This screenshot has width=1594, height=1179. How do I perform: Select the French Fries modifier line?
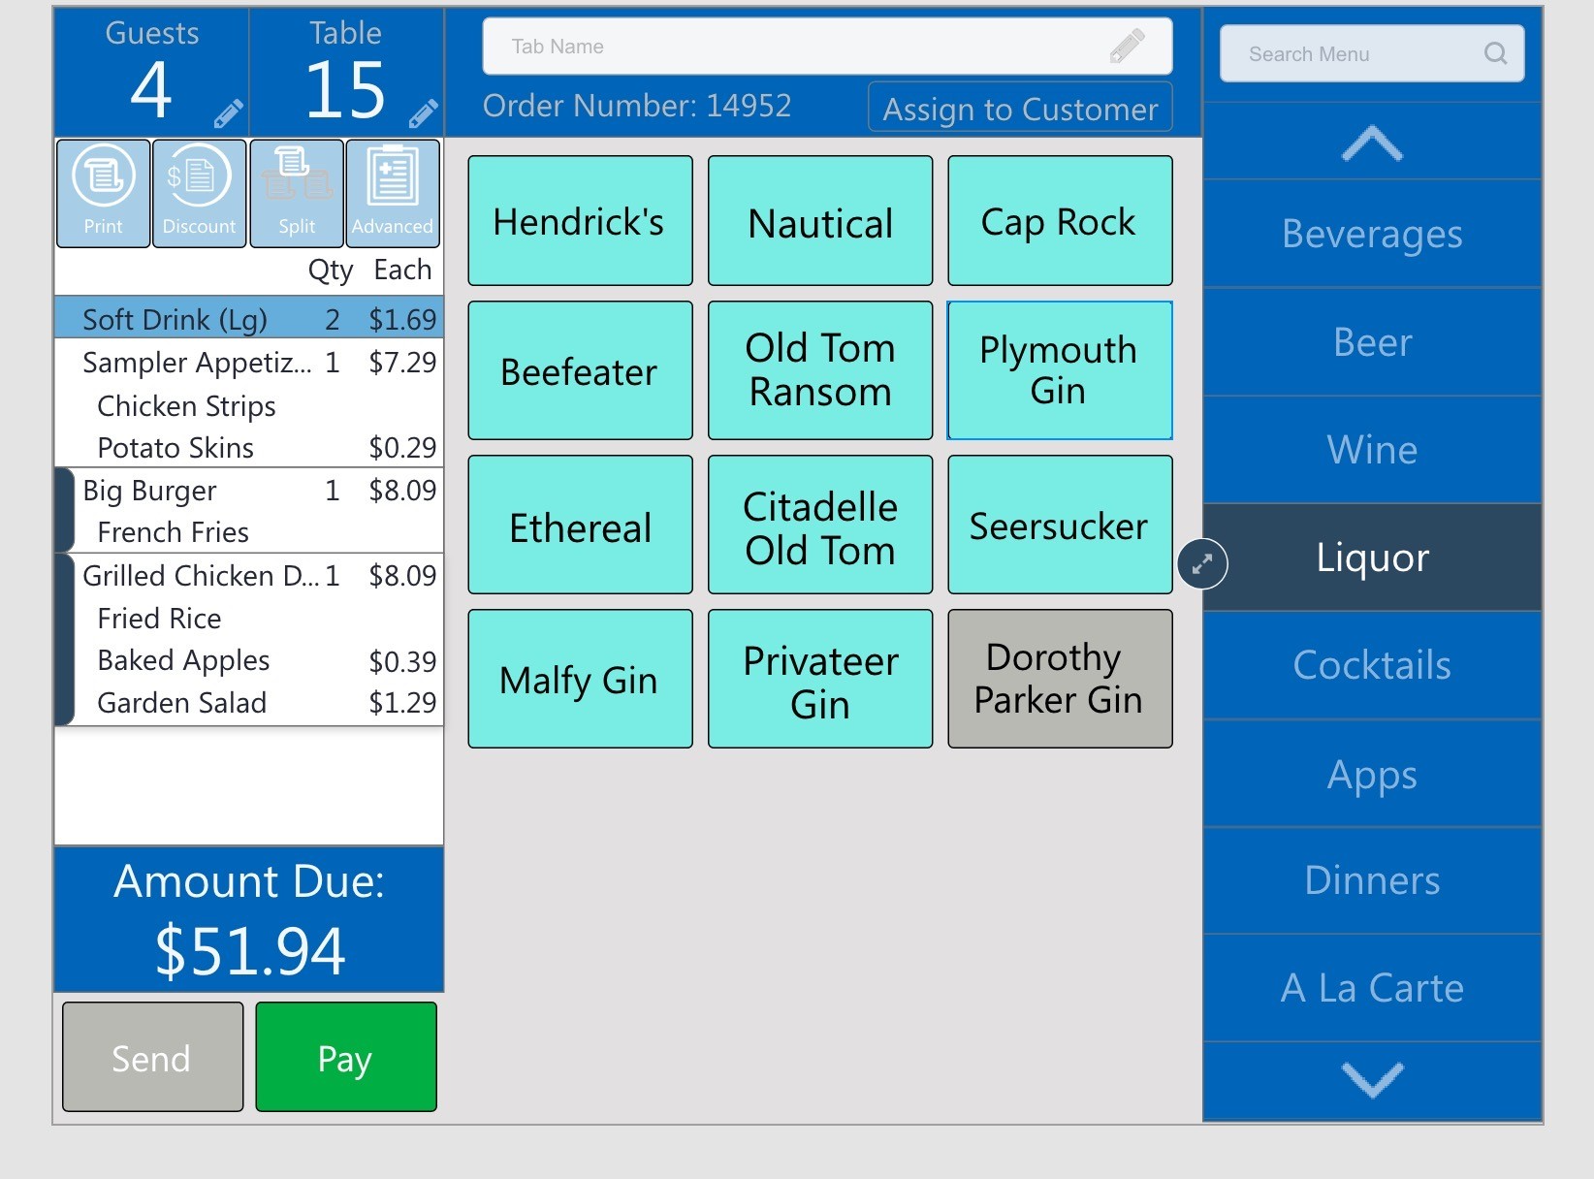point(249,531)
